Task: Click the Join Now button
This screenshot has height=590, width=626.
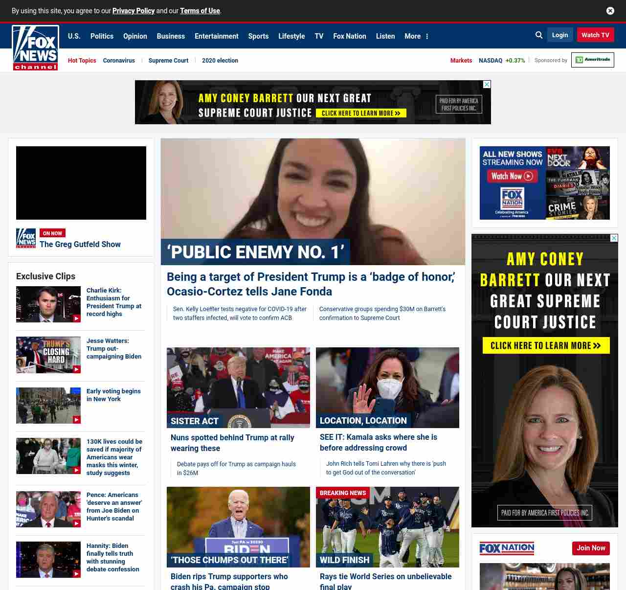Action: [591, 548]
